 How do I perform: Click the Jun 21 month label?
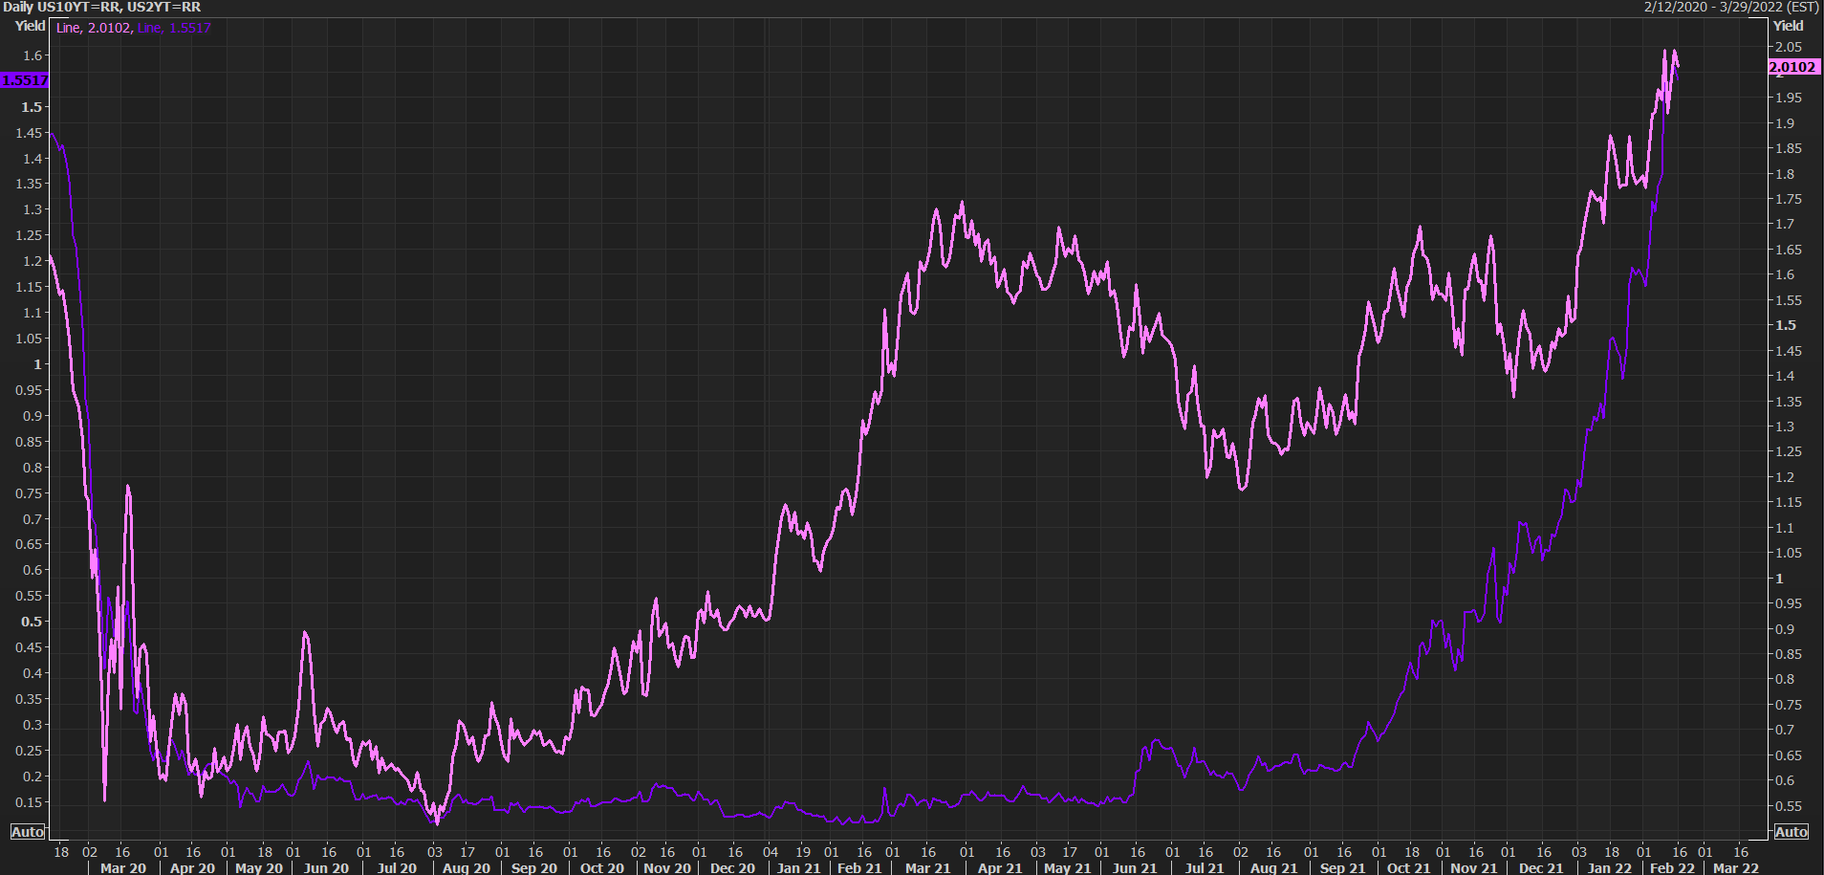1135,868
